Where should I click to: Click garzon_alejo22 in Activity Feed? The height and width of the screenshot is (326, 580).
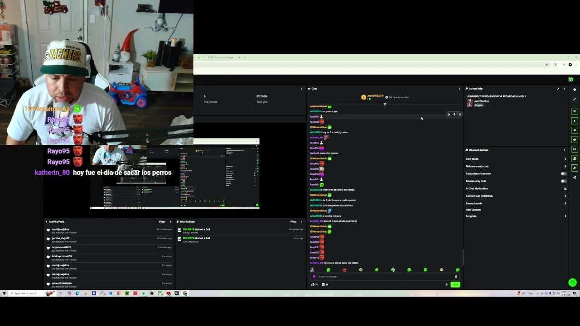[60, 238]
